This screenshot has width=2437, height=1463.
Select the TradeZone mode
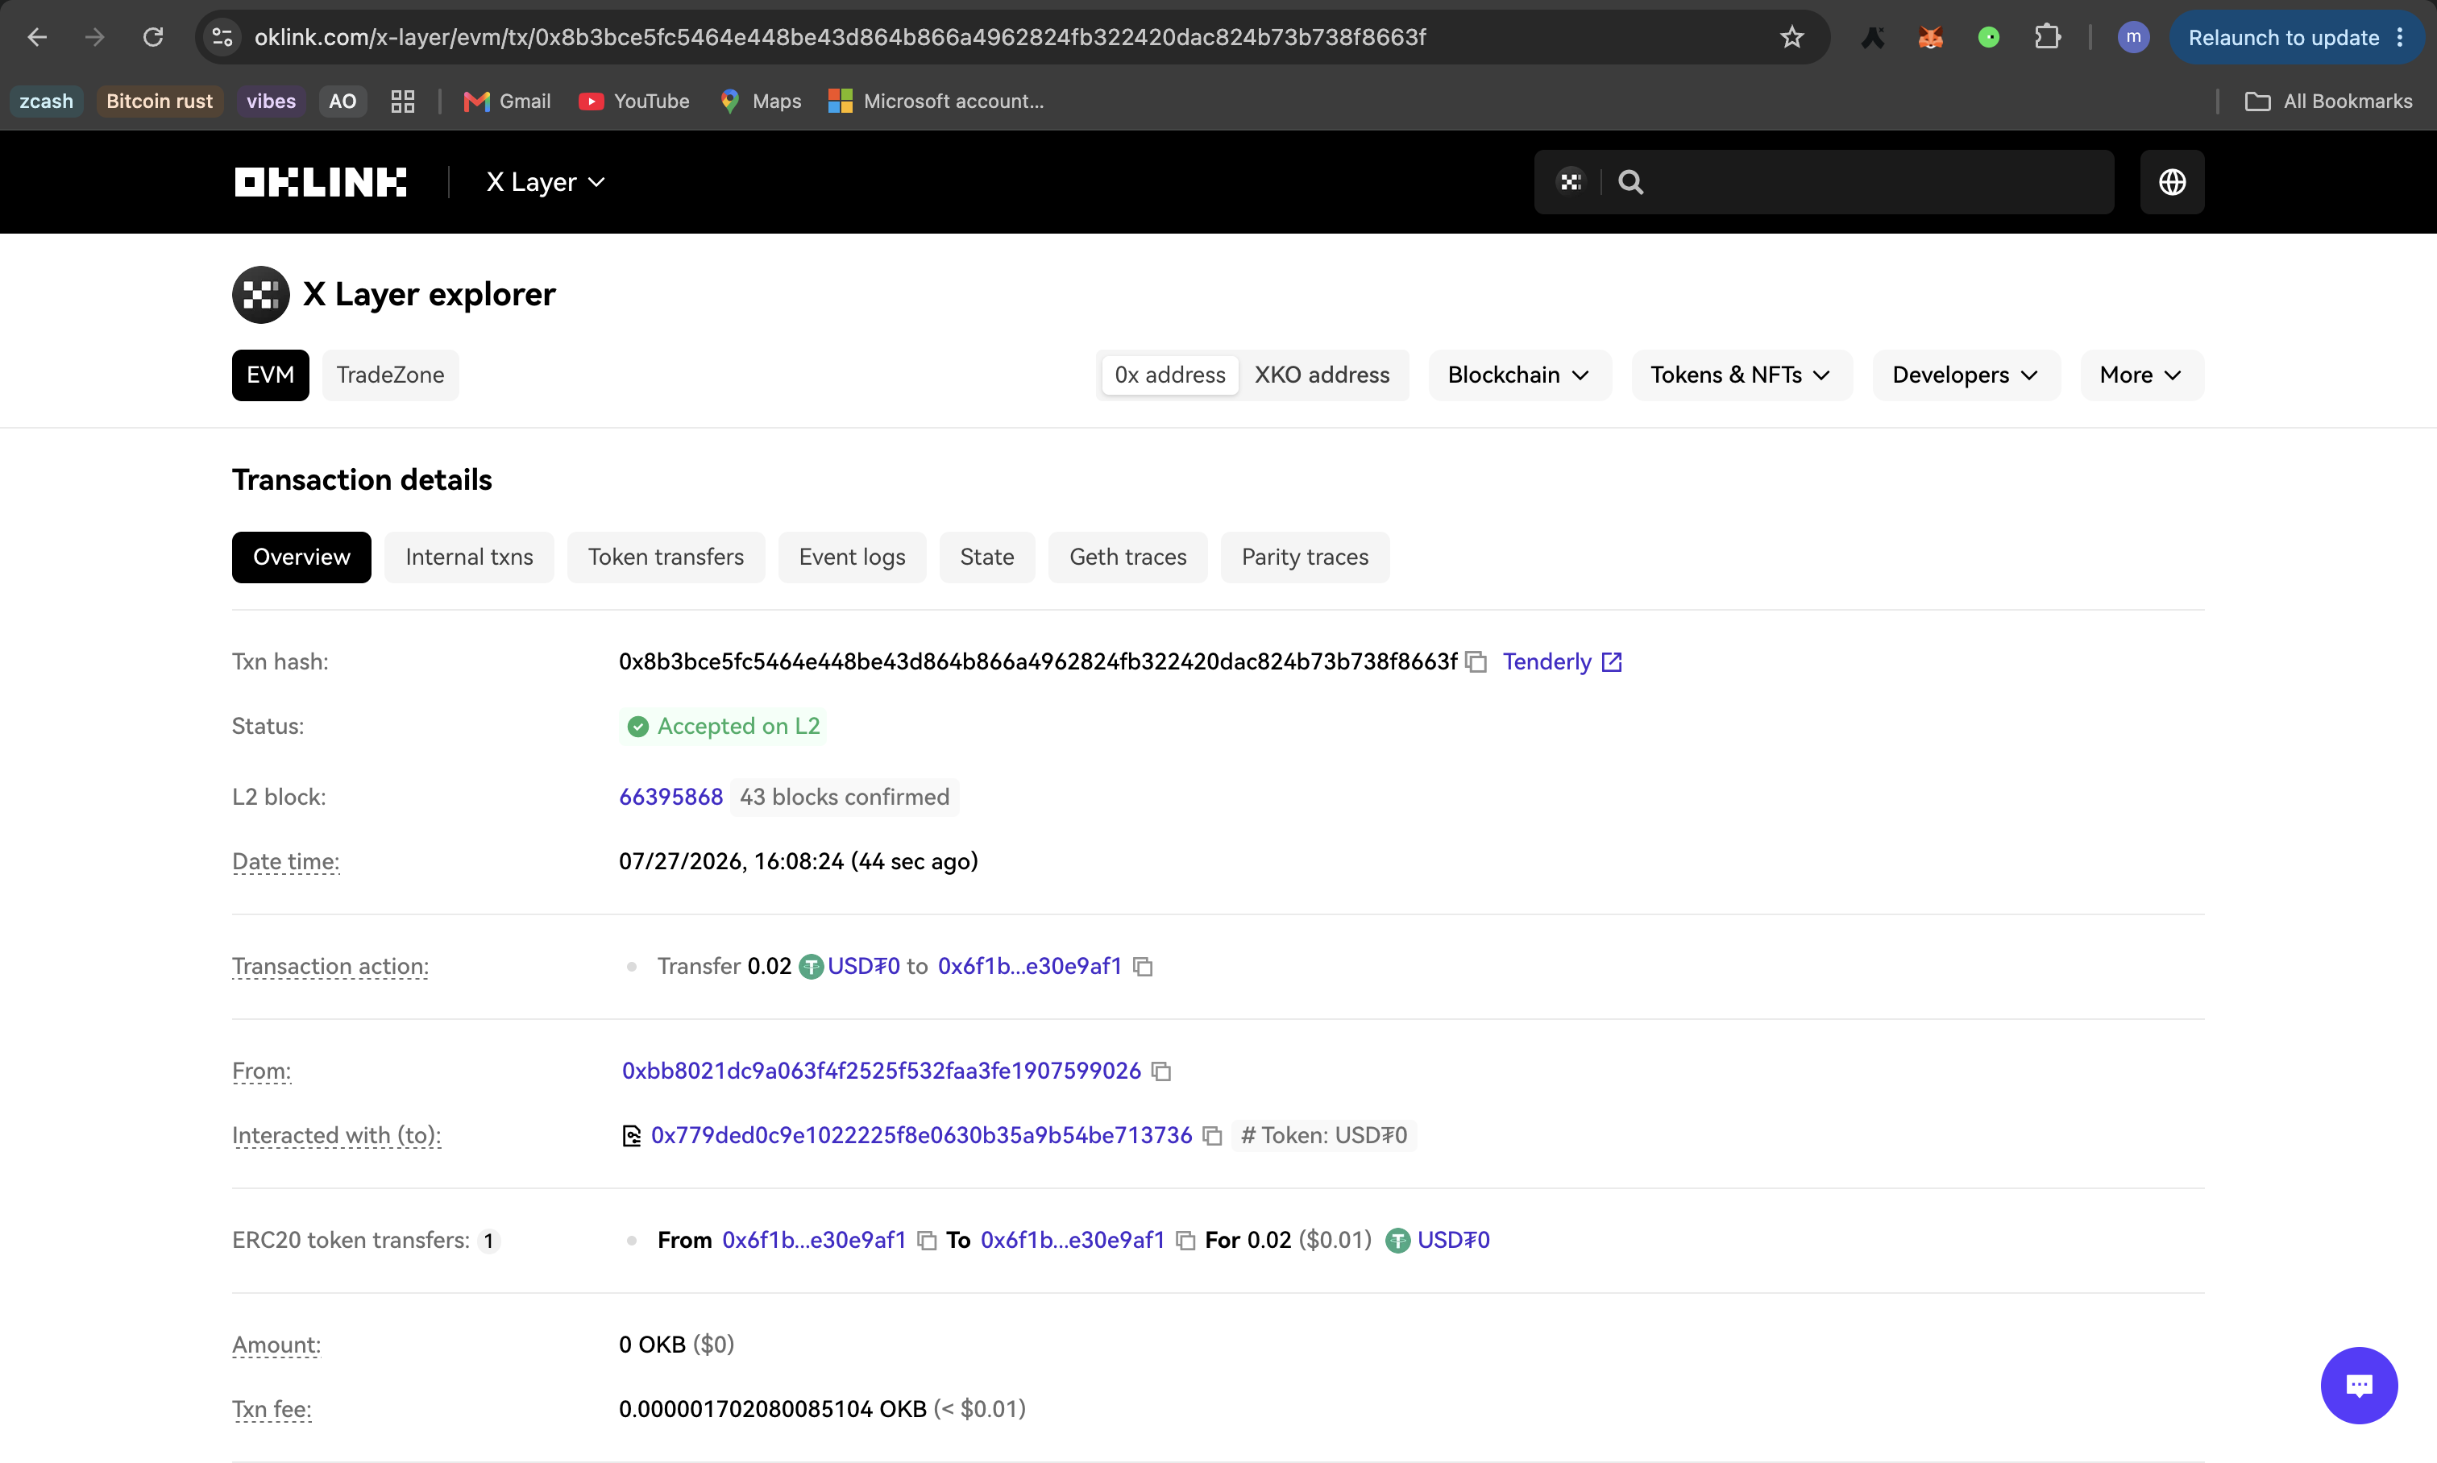(x=391, y=375)
